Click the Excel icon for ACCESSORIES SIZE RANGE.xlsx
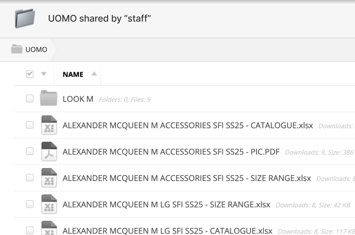This screenshot has height=235, width=355. pyautogui.click(x=48, y=178)
